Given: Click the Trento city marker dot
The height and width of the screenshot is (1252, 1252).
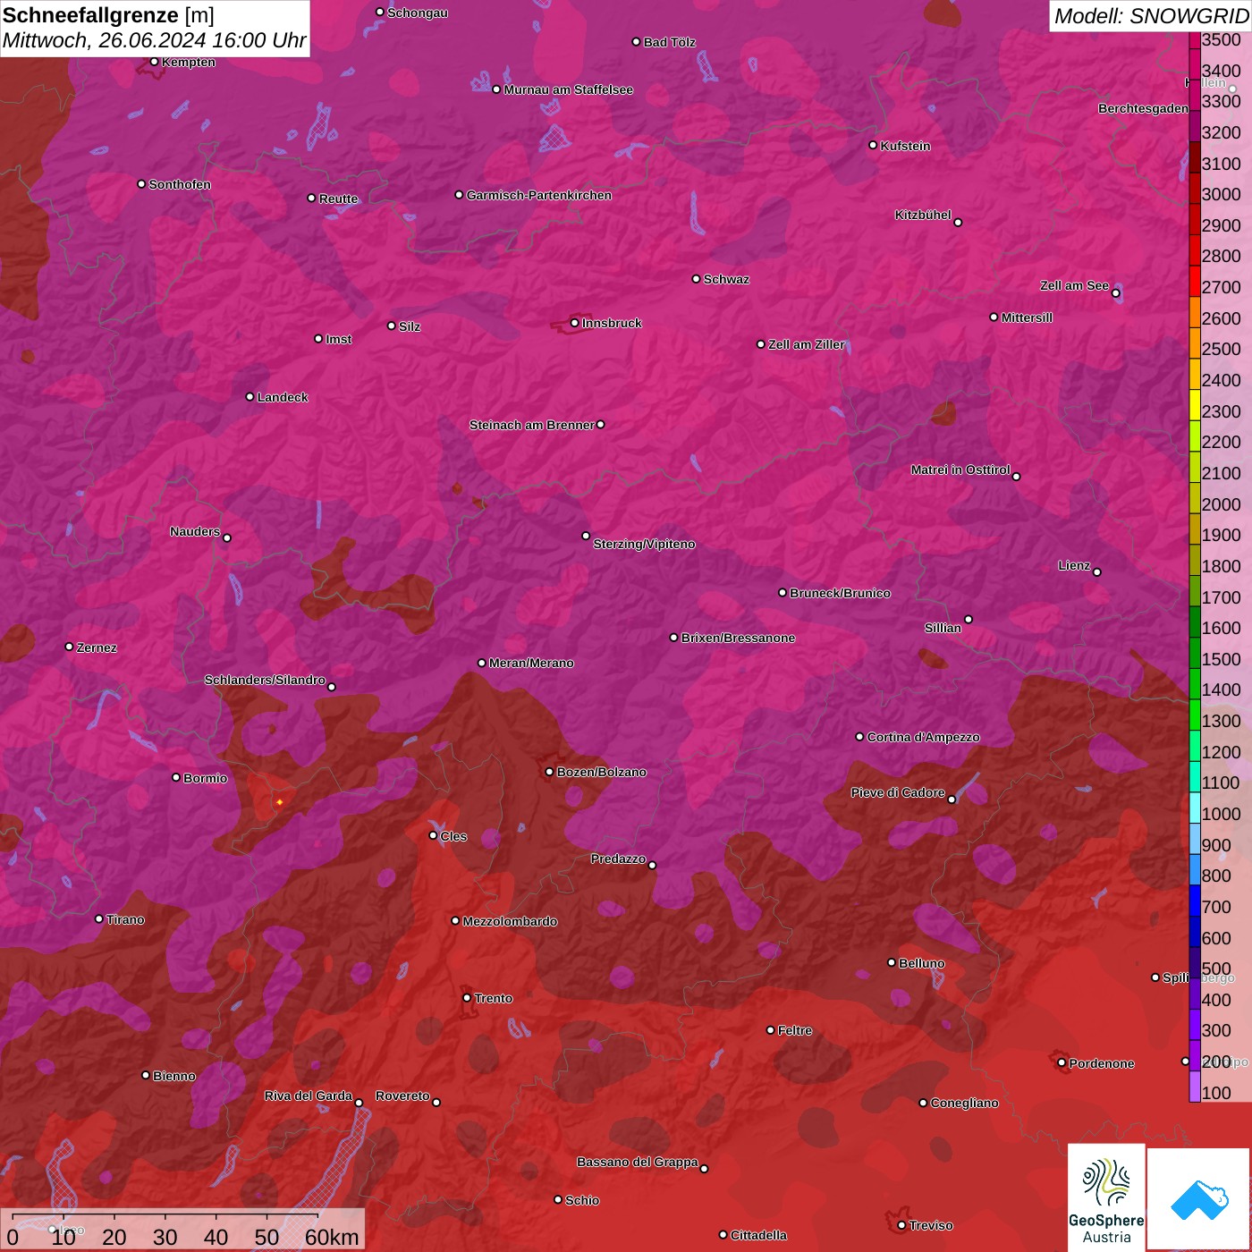Looking at the screenshot, I should pyautogui.click(x=467, y=997).
